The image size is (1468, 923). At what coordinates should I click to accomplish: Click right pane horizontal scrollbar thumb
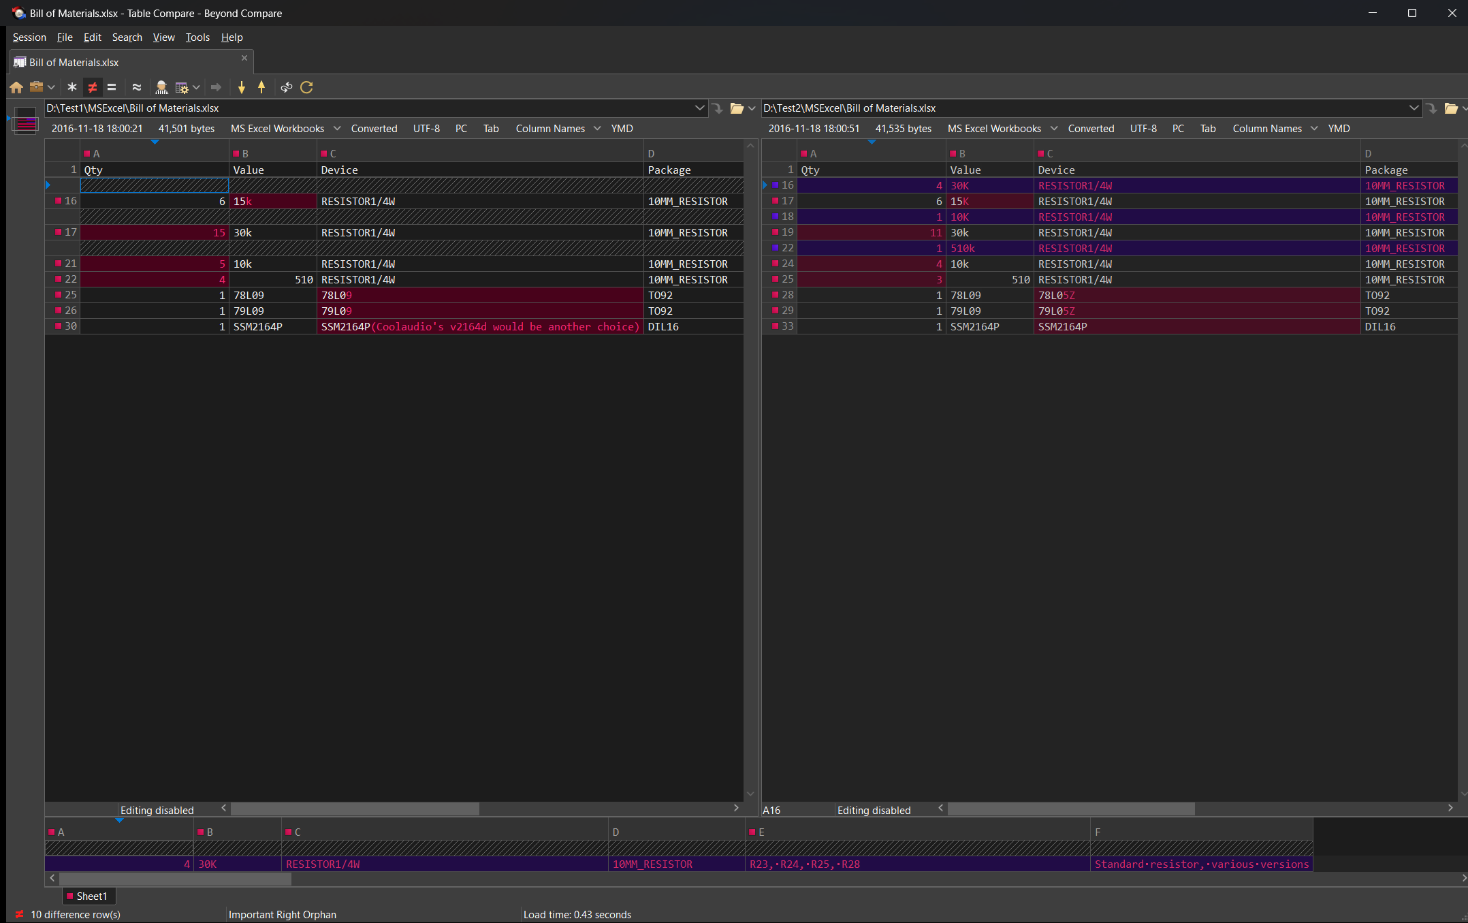(x=1071, y=809)
